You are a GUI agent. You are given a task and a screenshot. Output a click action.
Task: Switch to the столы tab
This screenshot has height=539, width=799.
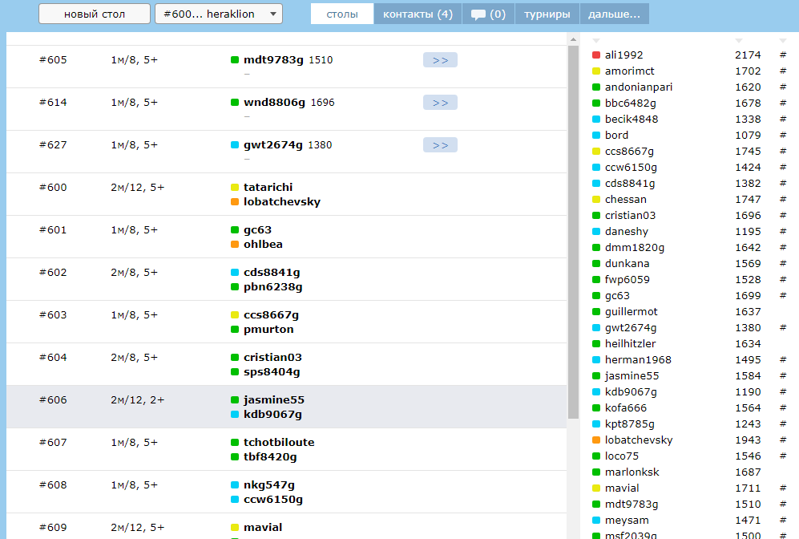(x=342, y=14)
